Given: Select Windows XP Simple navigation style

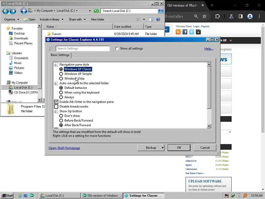Looking at the screenshot, I should click(x=61, y=74).
